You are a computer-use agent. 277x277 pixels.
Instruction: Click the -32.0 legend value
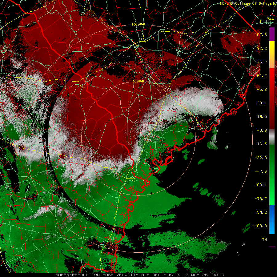tap(261, 158)
